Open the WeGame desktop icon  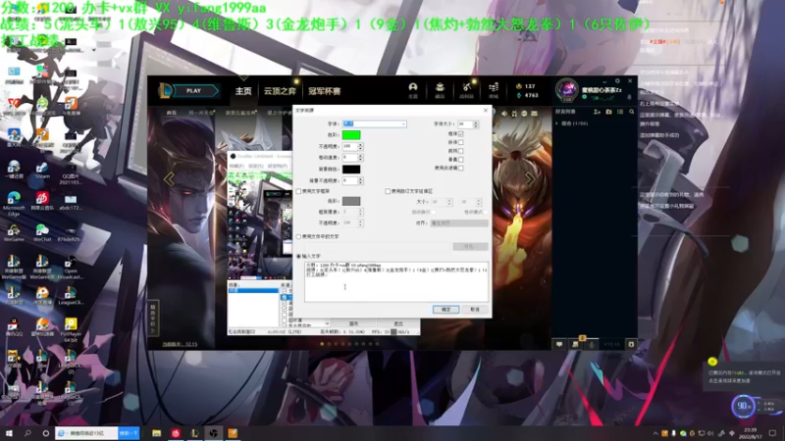click(14, 233)
